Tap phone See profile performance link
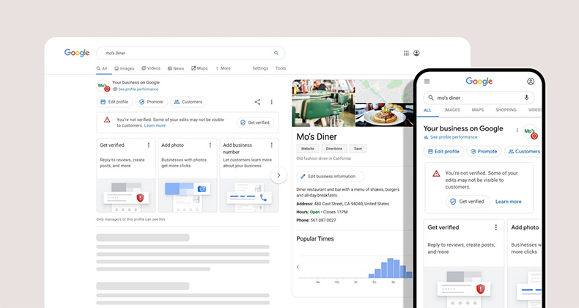Viewport: 579px width, 308px height. pyautogui.click(x=451, y=137)
